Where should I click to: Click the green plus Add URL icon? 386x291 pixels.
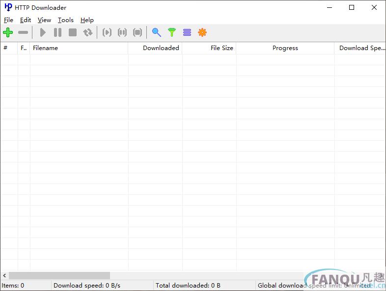(8, 32)
